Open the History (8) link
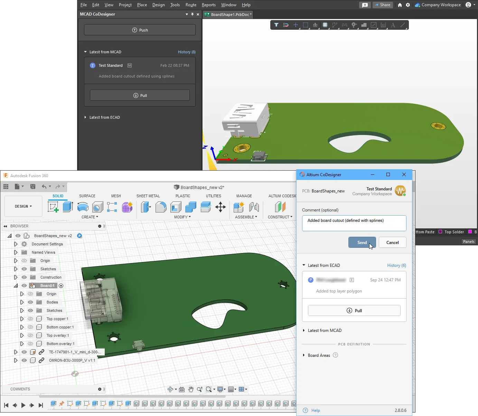 click(187, 52)
